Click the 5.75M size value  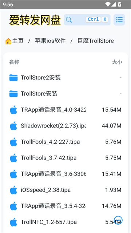pos(113,158)
